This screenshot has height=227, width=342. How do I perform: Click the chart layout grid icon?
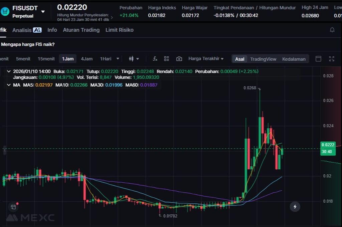167,59
